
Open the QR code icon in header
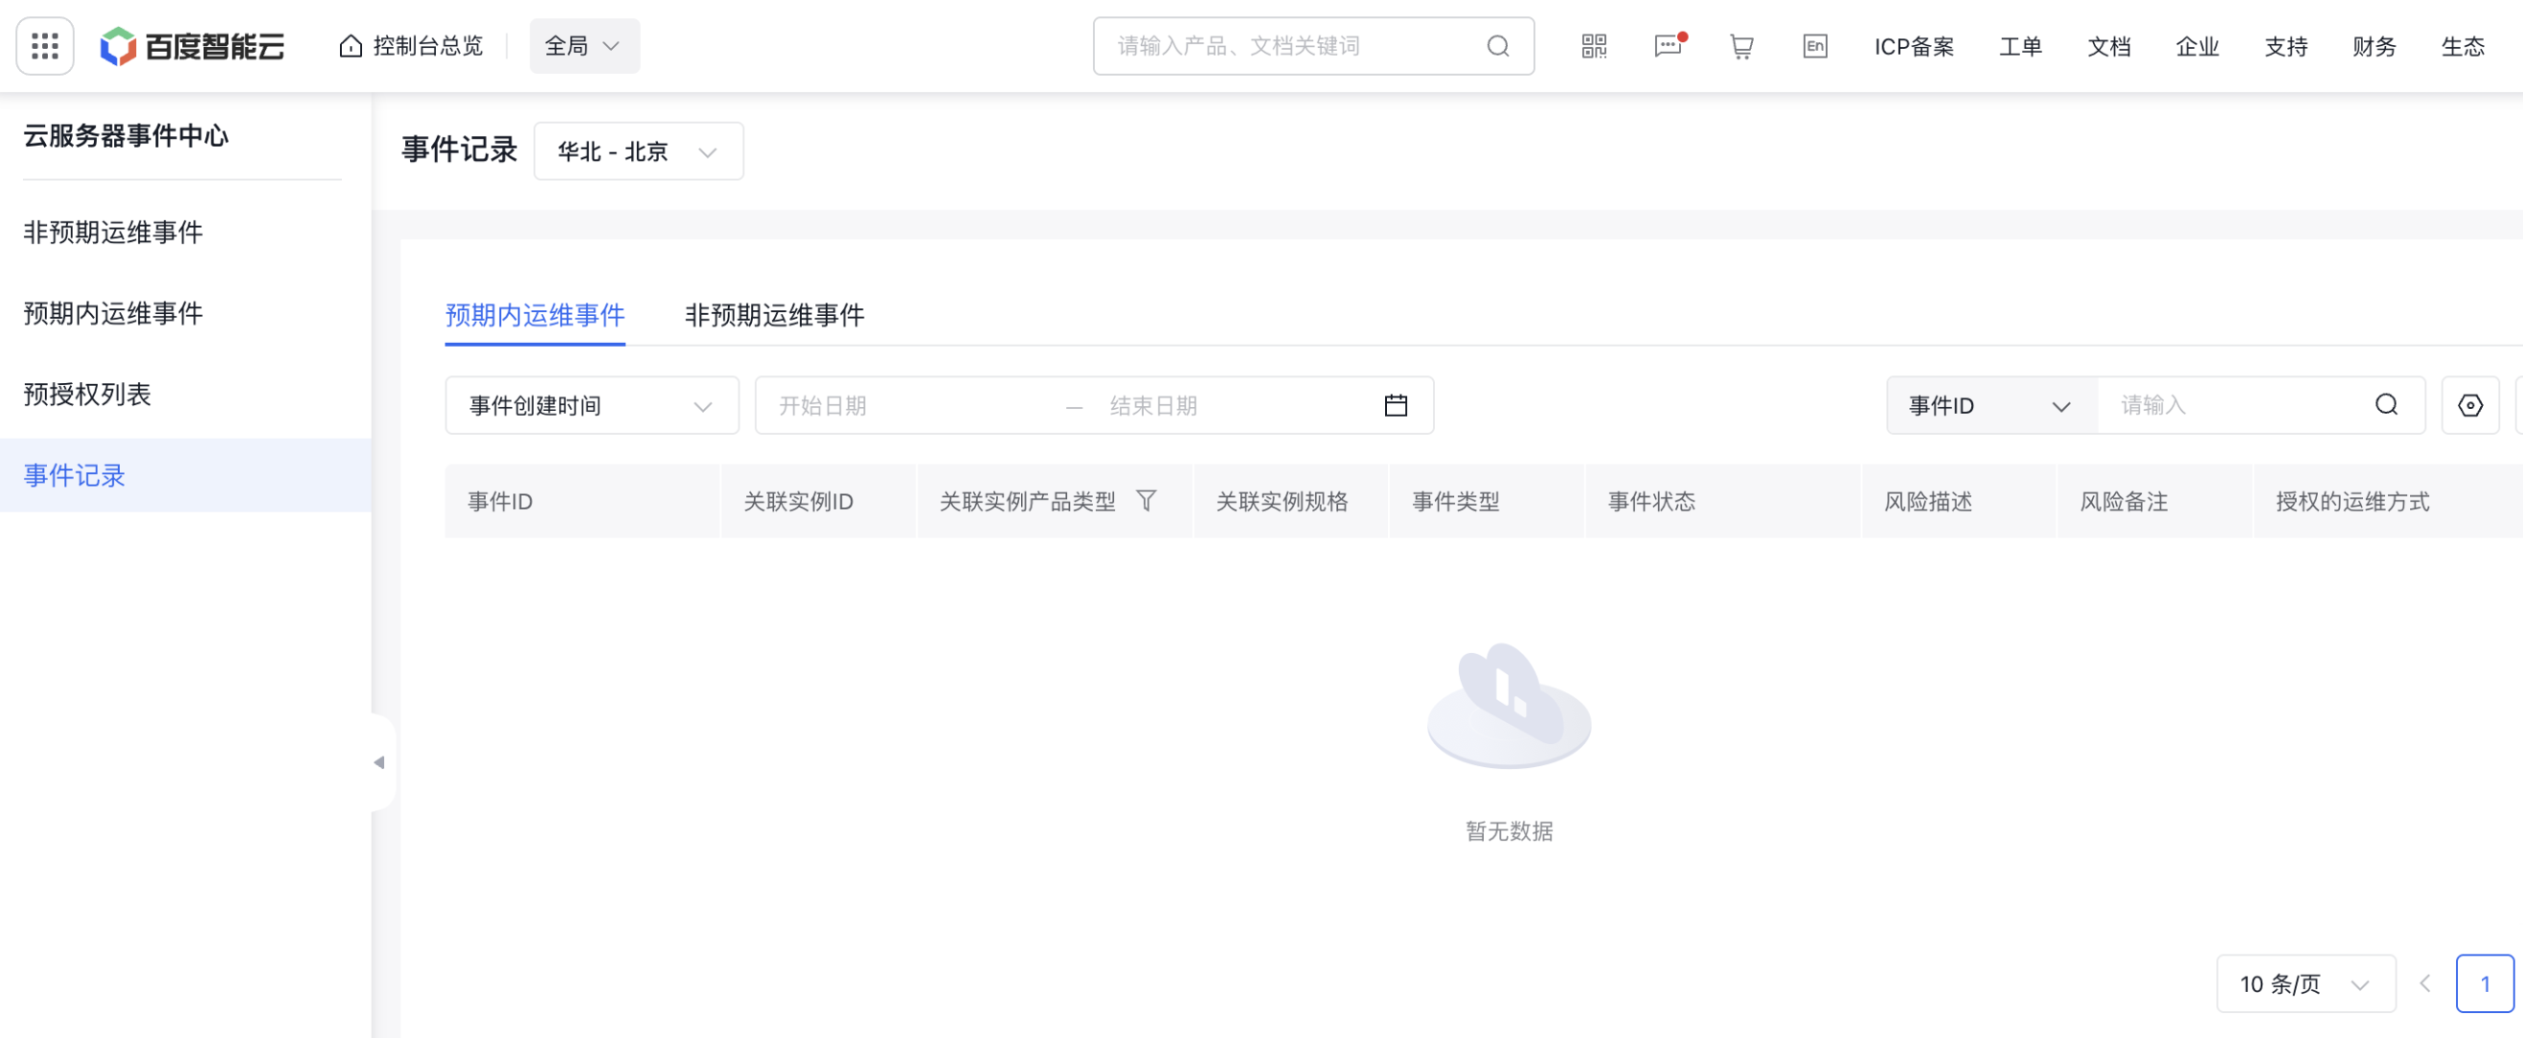click(1595, 46)
